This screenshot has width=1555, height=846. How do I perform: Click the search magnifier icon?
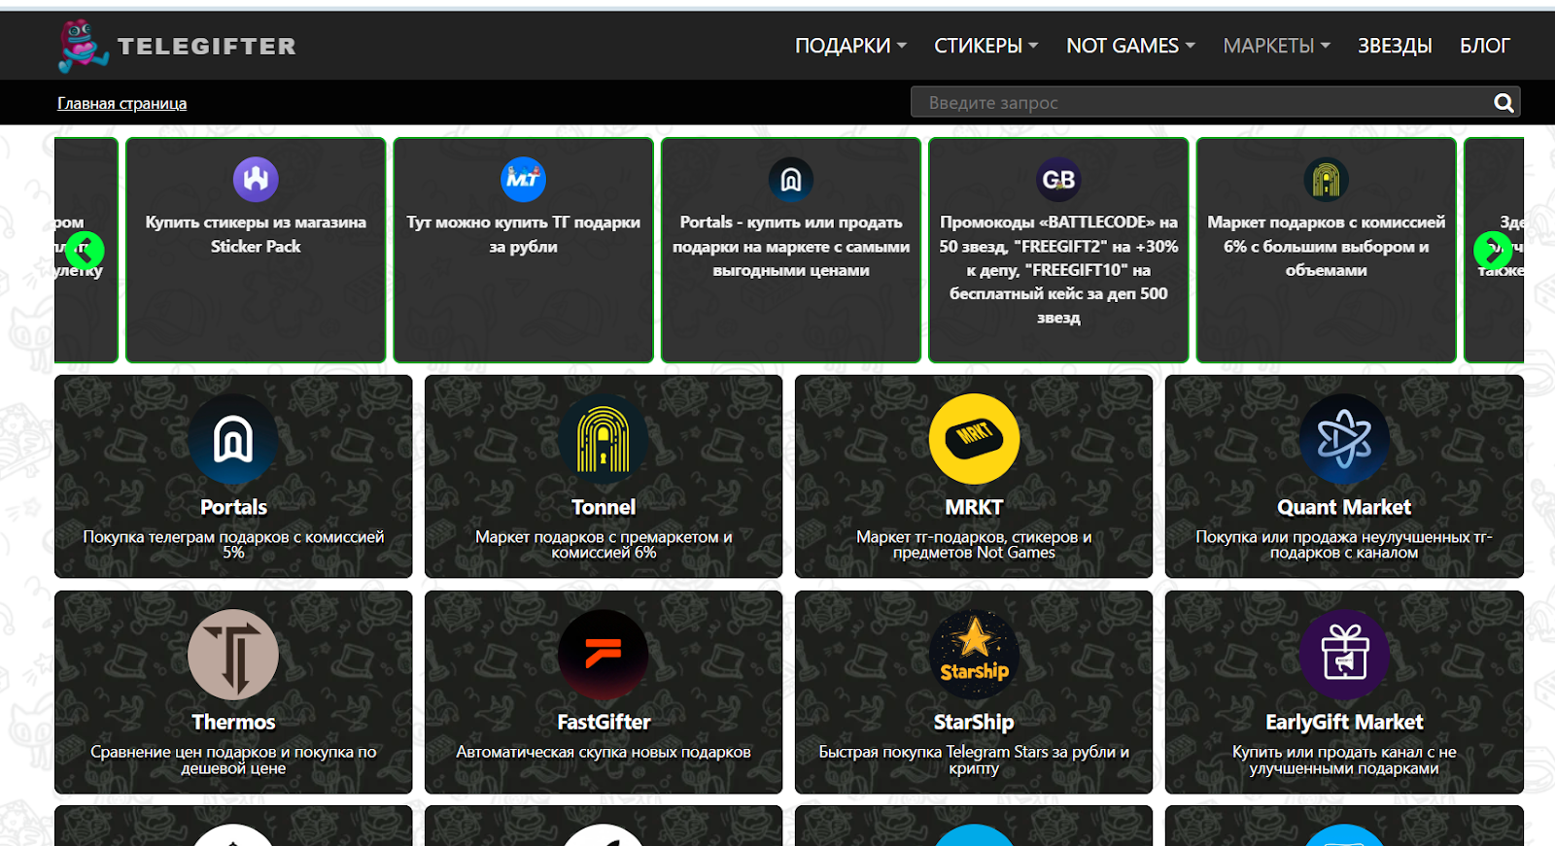pos(1503,103)
